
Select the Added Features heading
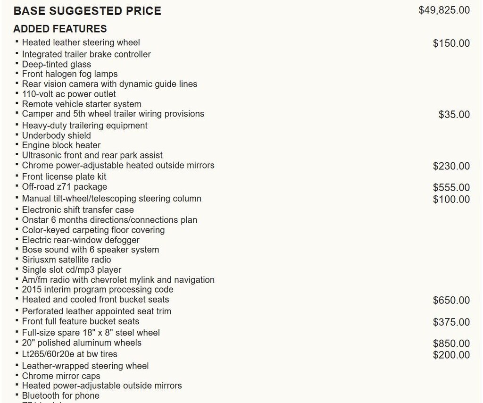click(x=60, y=29)
